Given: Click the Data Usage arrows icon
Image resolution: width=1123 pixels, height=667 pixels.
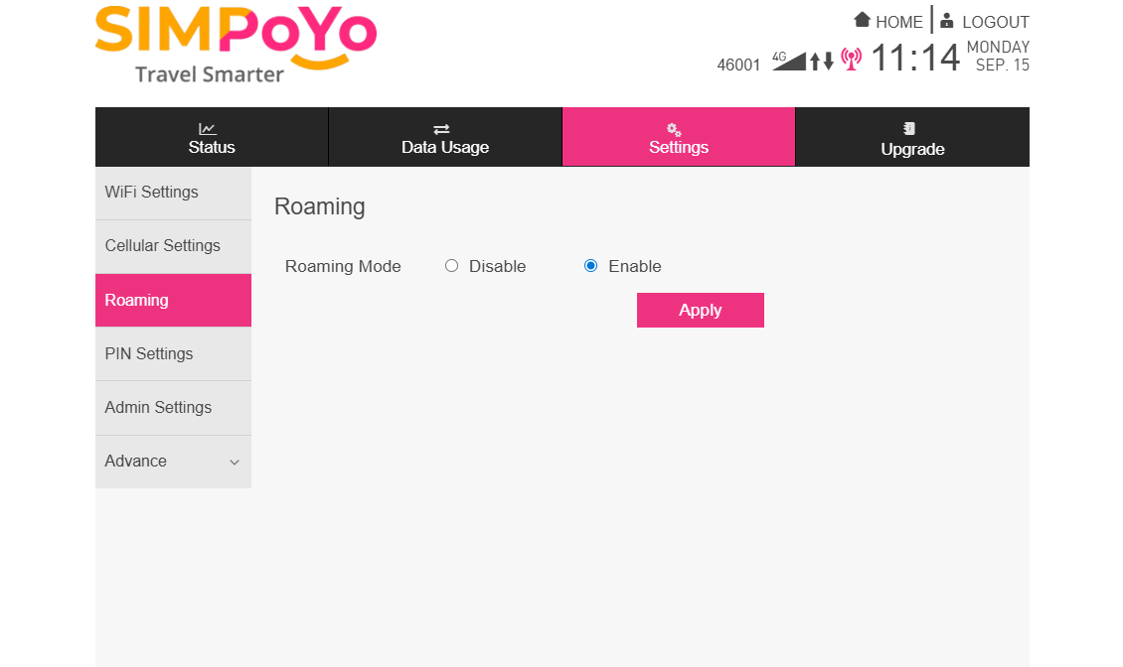Looking at the screenshot, I should (441, 129).
